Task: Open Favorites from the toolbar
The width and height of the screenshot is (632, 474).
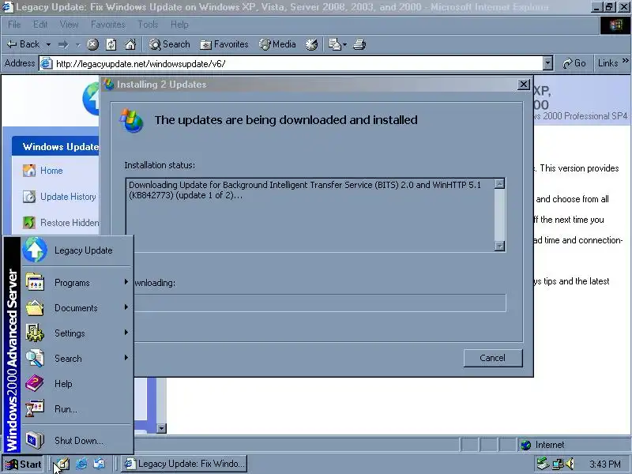Action: click(x=224, y=44)
